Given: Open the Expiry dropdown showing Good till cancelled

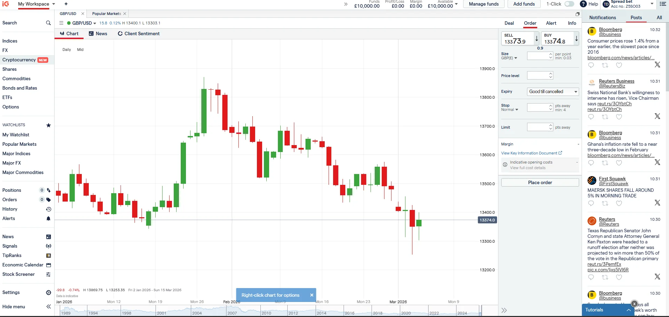Looking at the screenshot, I should 552,91.
